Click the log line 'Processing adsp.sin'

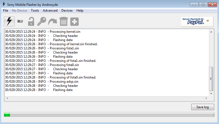tap(42, 82)
